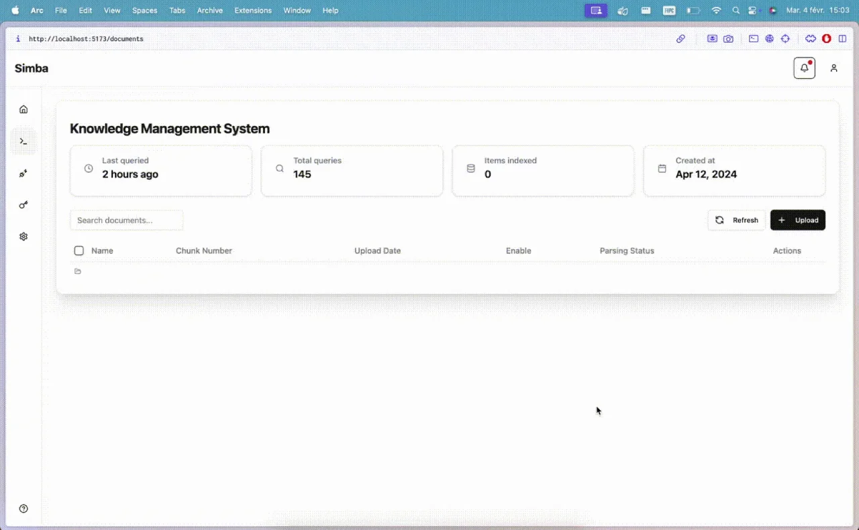This screenshot has height=530, width=859.
Task: Open Settings gear in sidebar
Action: coord(23,237)
